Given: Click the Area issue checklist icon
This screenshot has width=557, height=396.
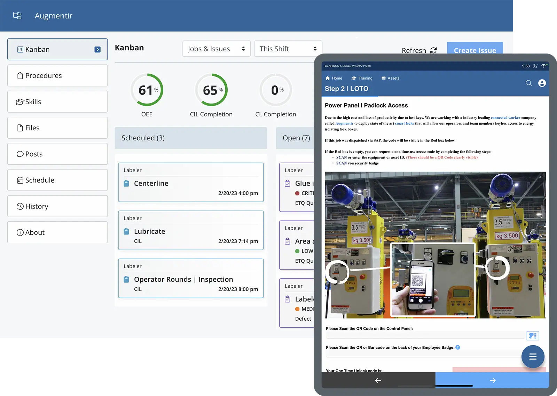Looking at the screenshot, I should pos(288,241).
